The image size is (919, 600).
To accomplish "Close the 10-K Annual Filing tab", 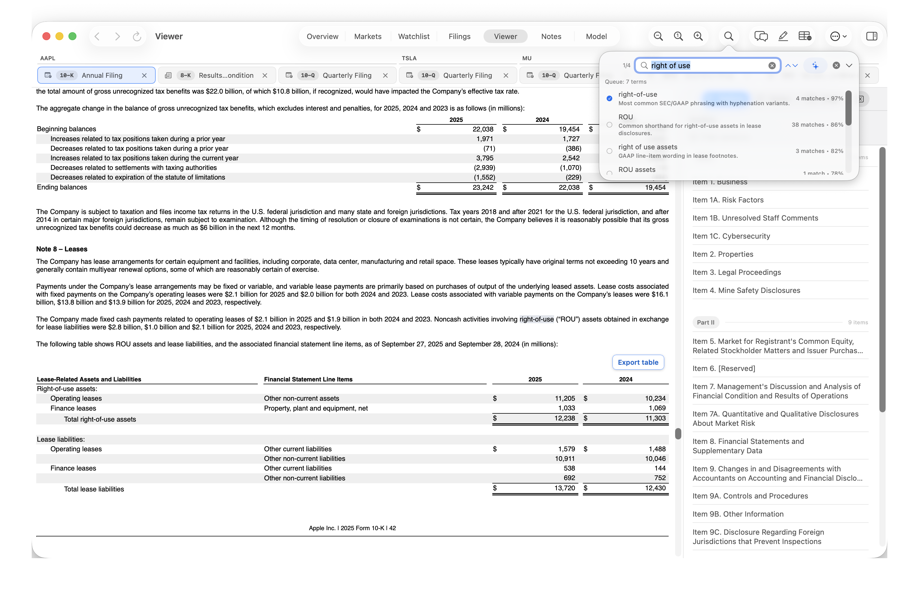I will pos(144,75).
